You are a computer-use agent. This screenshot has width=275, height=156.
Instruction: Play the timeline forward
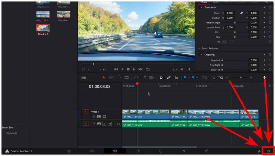click(134, 69)
